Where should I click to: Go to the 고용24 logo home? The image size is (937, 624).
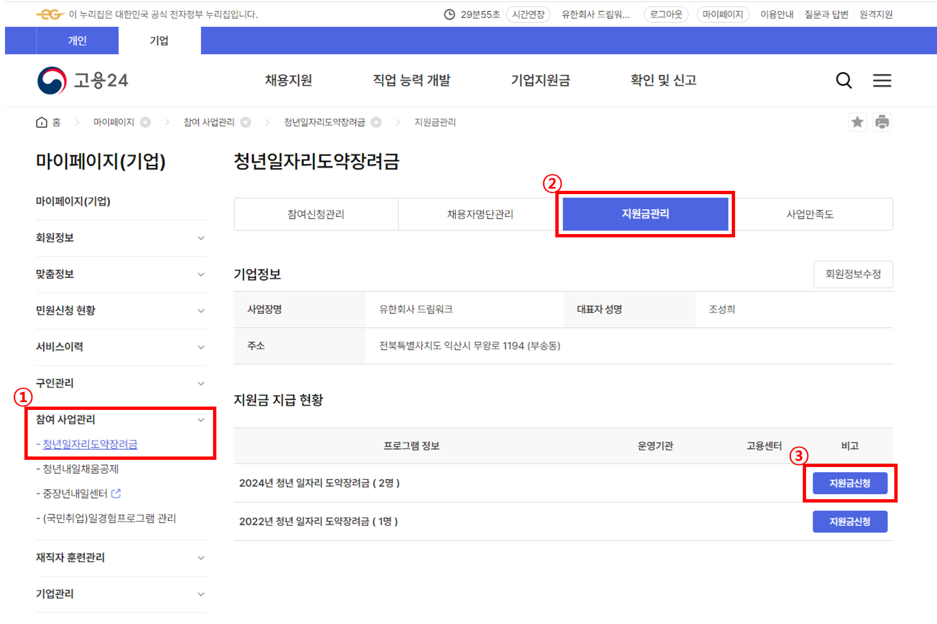point(82,80)
